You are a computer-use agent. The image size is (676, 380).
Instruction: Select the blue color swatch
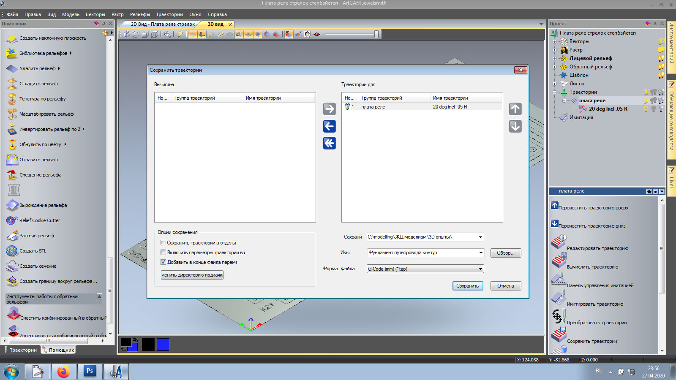(x=163, y=345)
